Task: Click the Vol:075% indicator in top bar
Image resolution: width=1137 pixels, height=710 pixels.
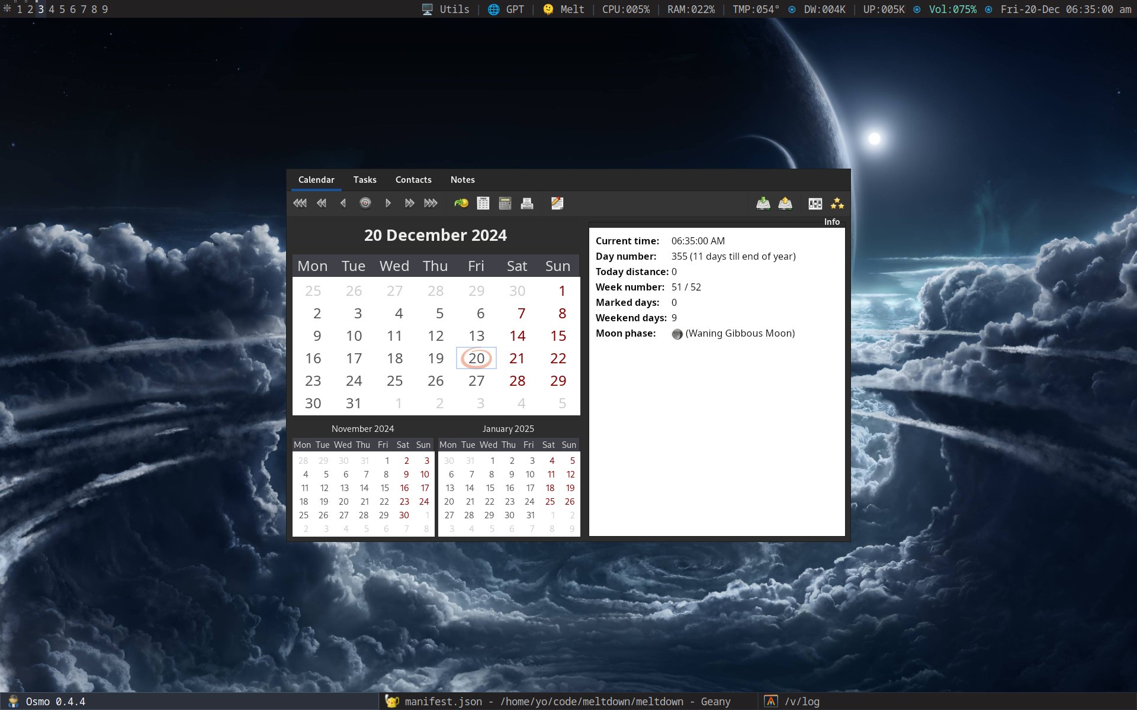Action: click(952, 9)
